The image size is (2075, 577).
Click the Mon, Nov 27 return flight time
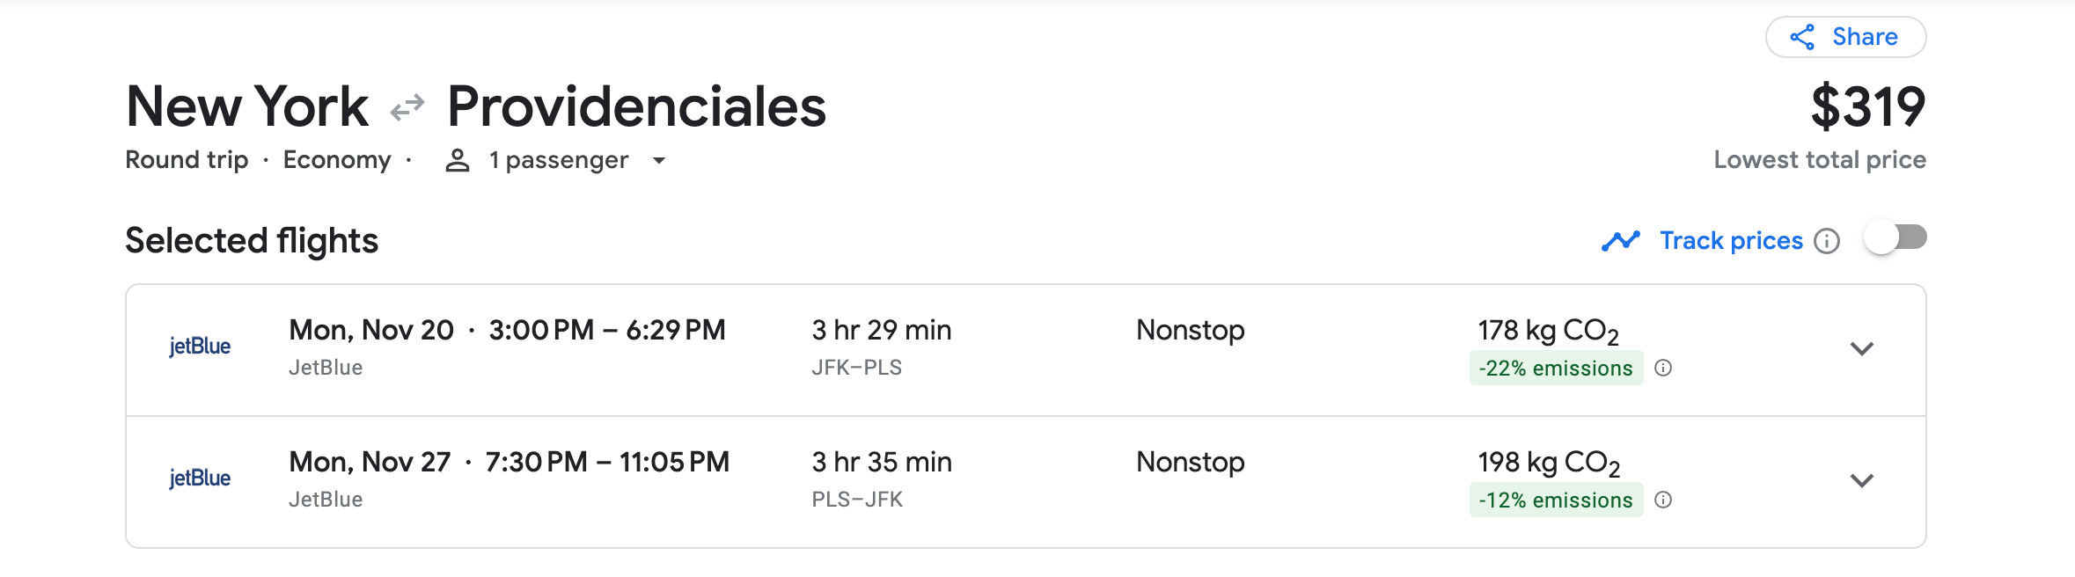(509, 462)
